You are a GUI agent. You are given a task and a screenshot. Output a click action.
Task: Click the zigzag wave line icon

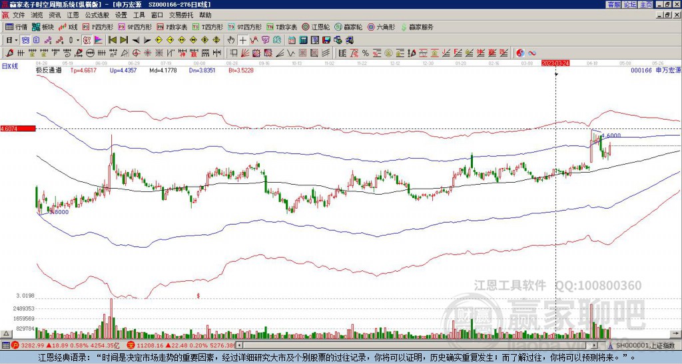[291, 53]
